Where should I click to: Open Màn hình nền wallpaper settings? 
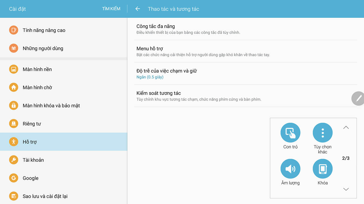[37, 69]
